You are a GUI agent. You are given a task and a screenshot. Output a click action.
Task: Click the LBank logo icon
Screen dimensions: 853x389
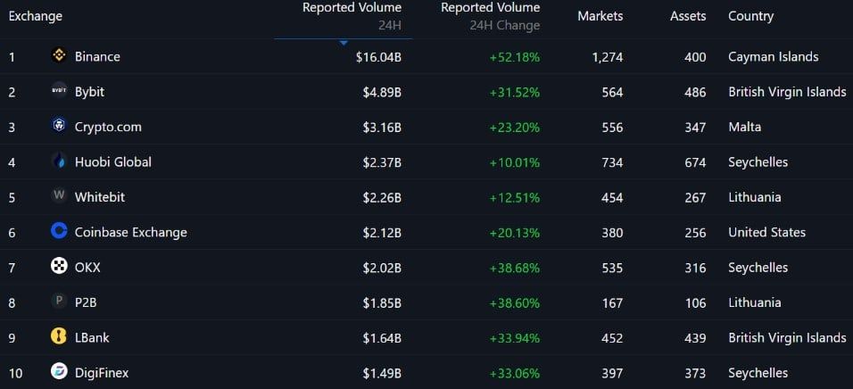(x=59, y=336)
